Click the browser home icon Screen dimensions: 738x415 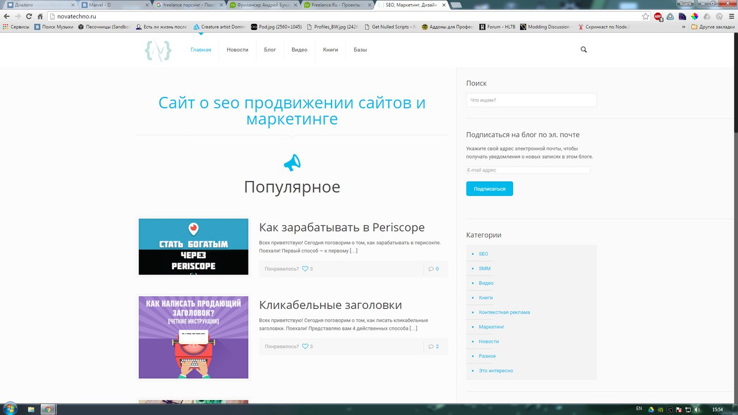(40, 16)
